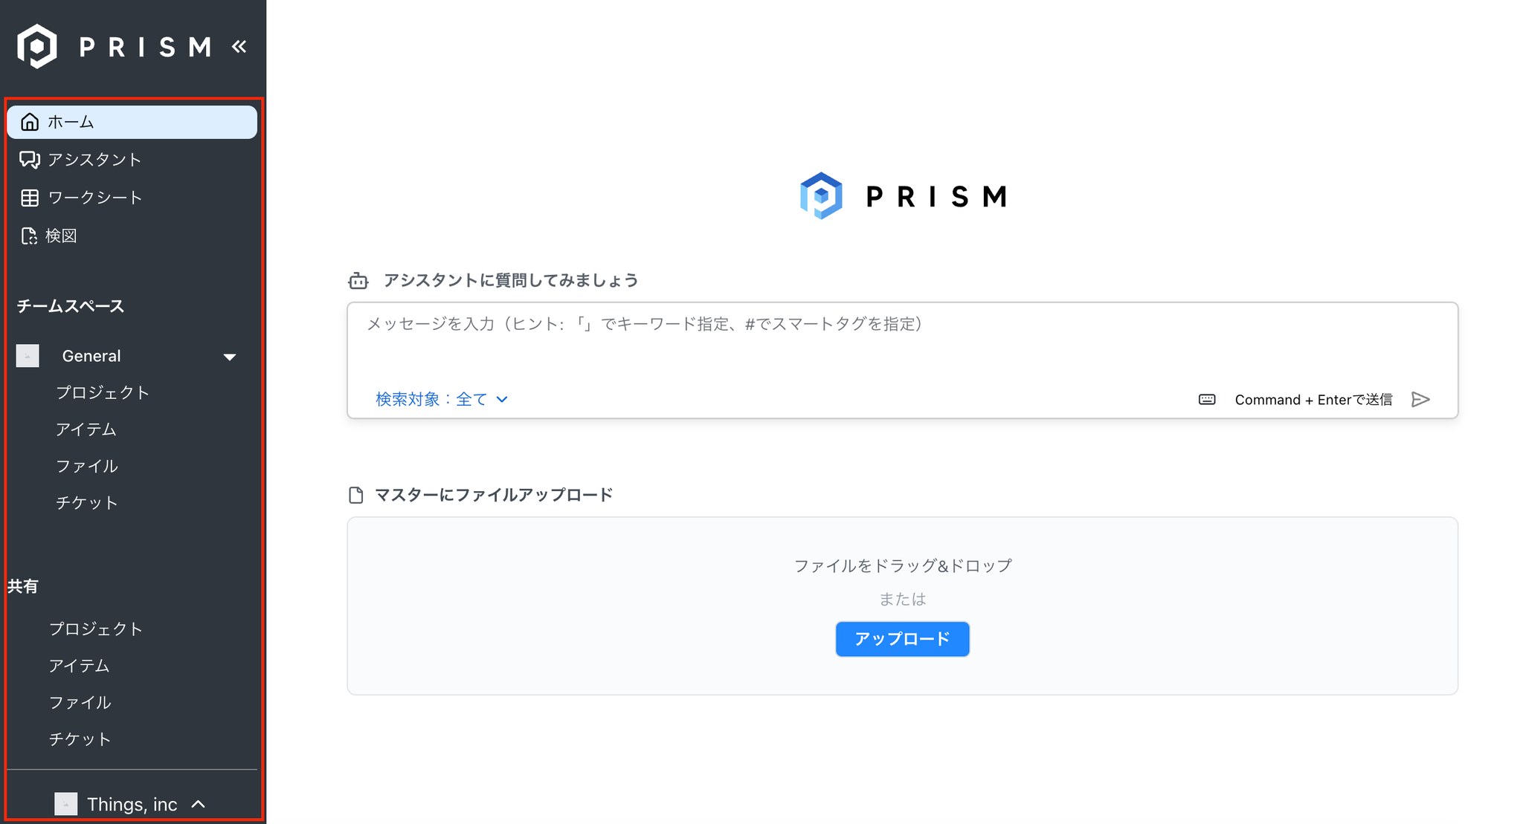Open the ワークシート grid icon
This screenshot has width=1523, height=824.
tap(30, 198)
